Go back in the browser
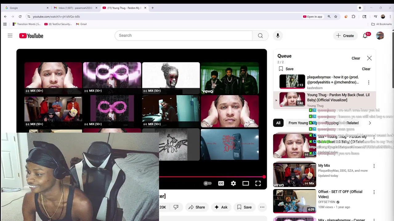Screen dimensions: 394x221 click(5, 17)
